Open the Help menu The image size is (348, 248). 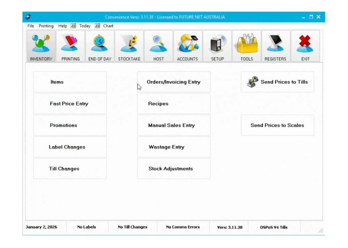63,26
